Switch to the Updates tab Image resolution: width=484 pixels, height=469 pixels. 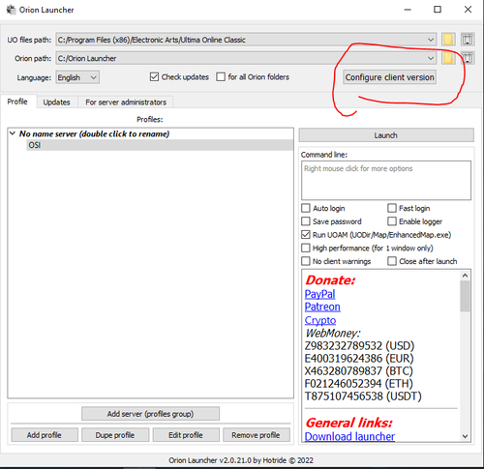point(57,103)
